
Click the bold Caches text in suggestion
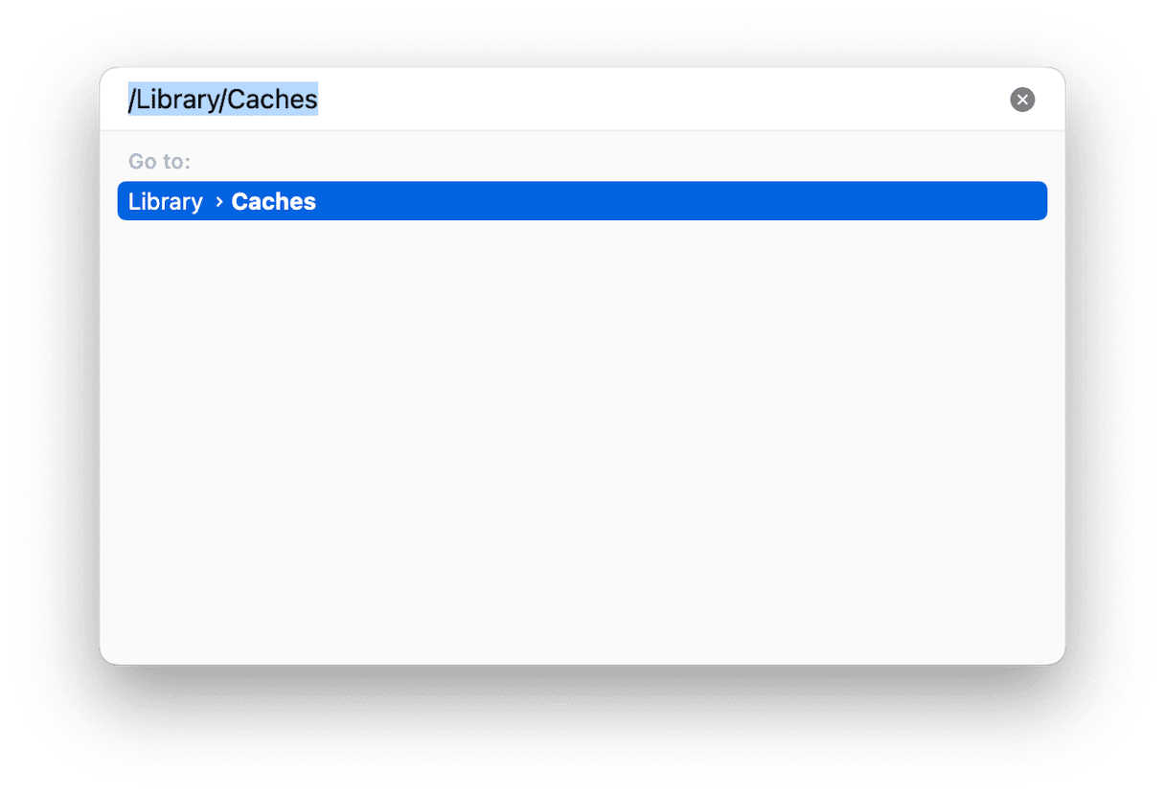click(x=274, y=202)
